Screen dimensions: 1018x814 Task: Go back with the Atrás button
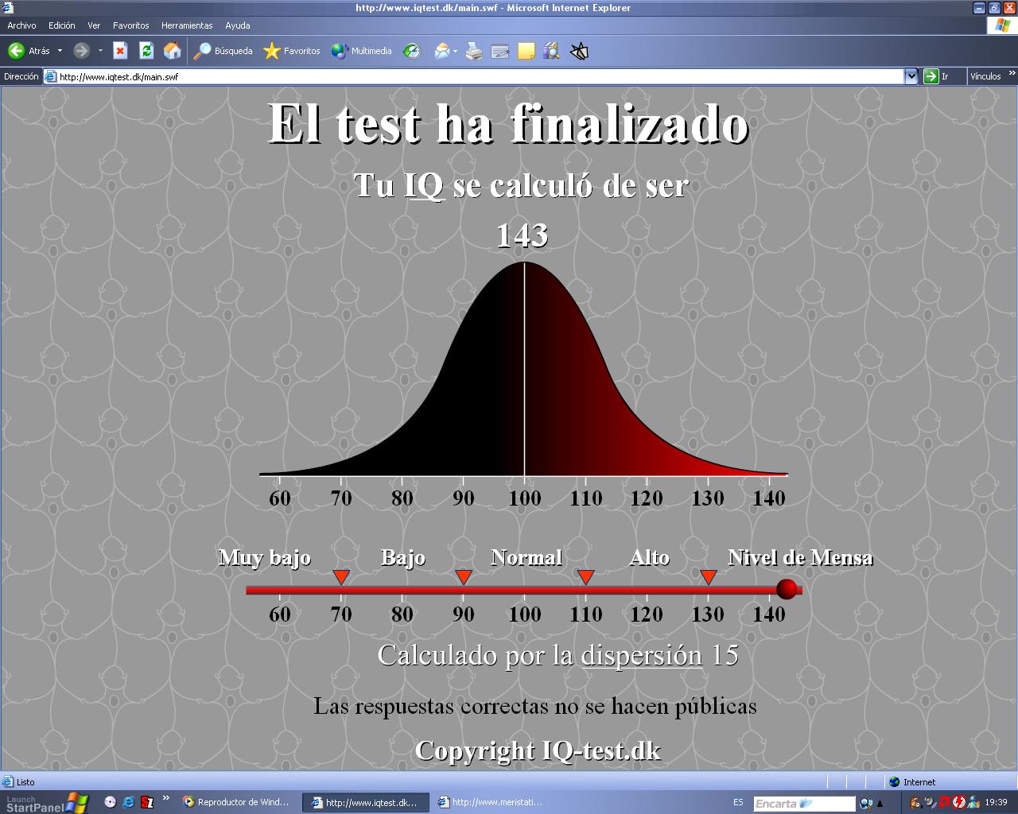point(29,51)
